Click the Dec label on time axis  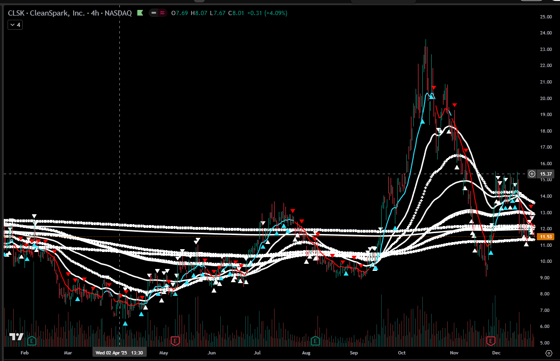(496, 353)
